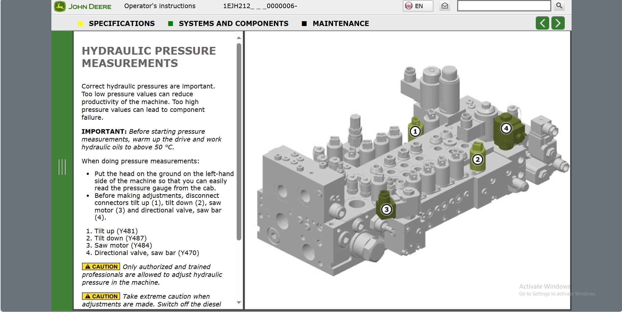The height and width of the screenshot is (312, 622).
Task: Go to the next page arrow
Action: coord(558,23)
